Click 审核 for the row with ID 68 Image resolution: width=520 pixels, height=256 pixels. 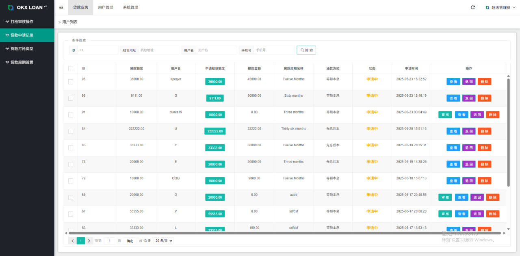445,197
